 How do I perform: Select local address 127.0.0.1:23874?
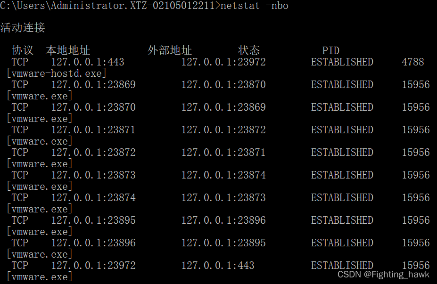93,198
